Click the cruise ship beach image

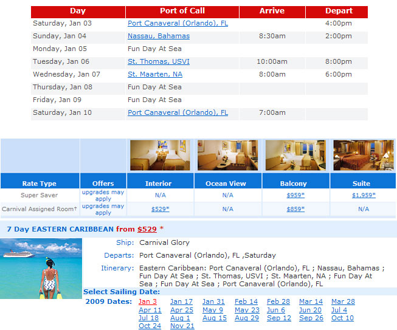(41, 269)
